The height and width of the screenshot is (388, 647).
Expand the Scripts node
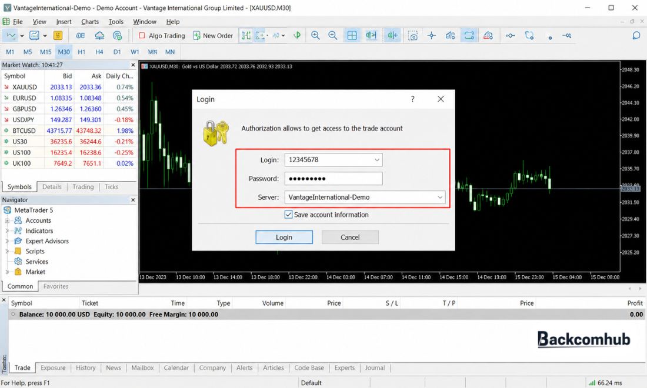7,251
